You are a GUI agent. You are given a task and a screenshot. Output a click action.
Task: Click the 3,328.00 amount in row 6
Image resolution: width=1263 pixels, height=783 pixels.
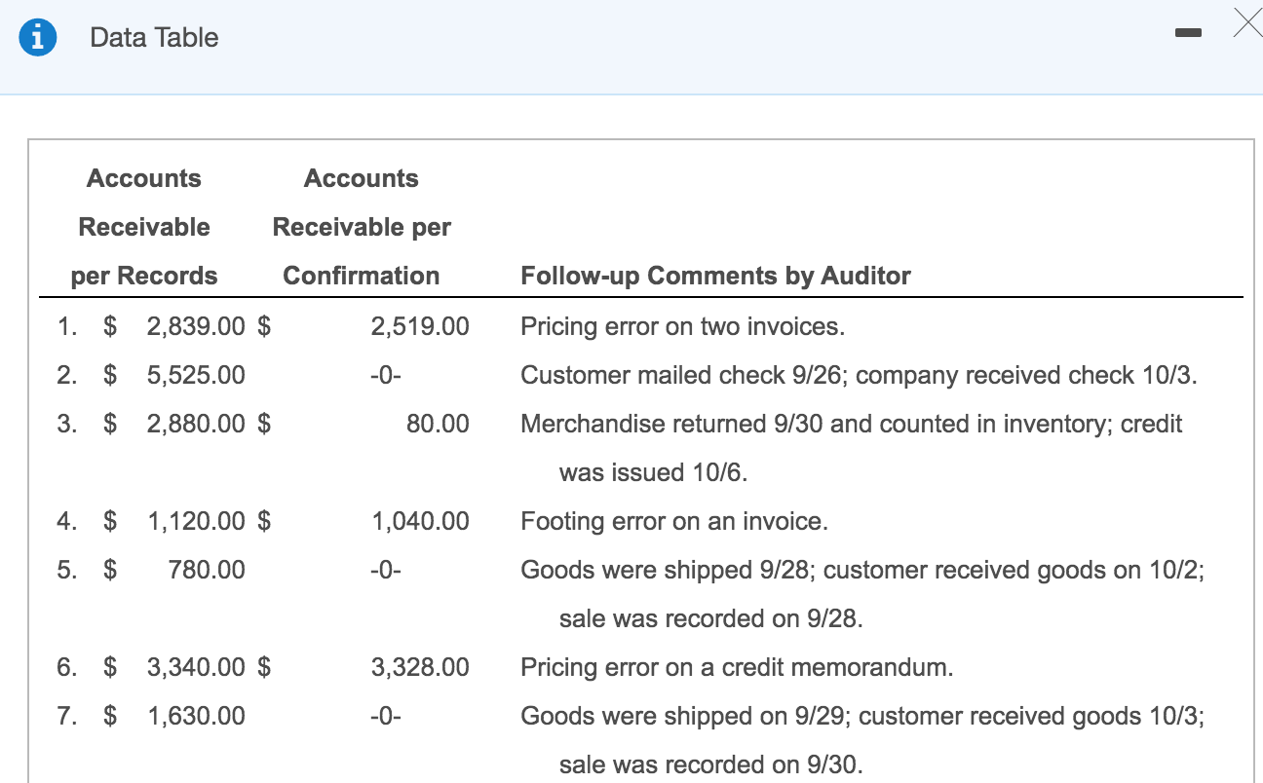(422, 667)
